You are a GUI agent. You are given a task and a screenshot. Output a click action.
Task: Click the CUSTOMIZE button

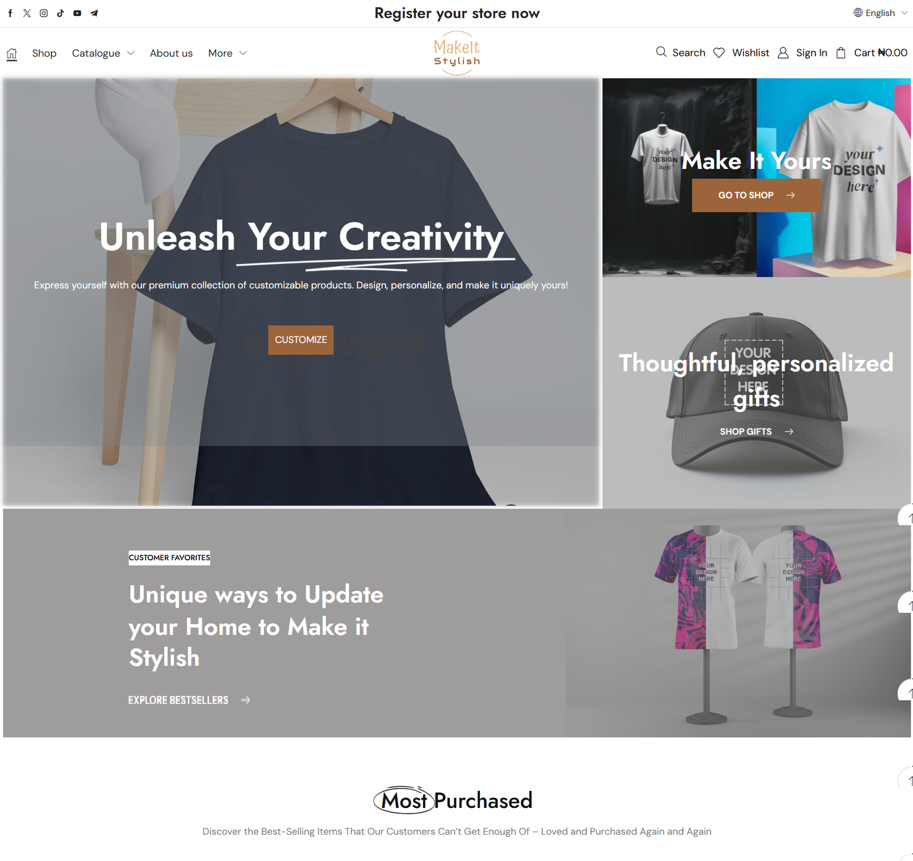(x=301, y=340)
